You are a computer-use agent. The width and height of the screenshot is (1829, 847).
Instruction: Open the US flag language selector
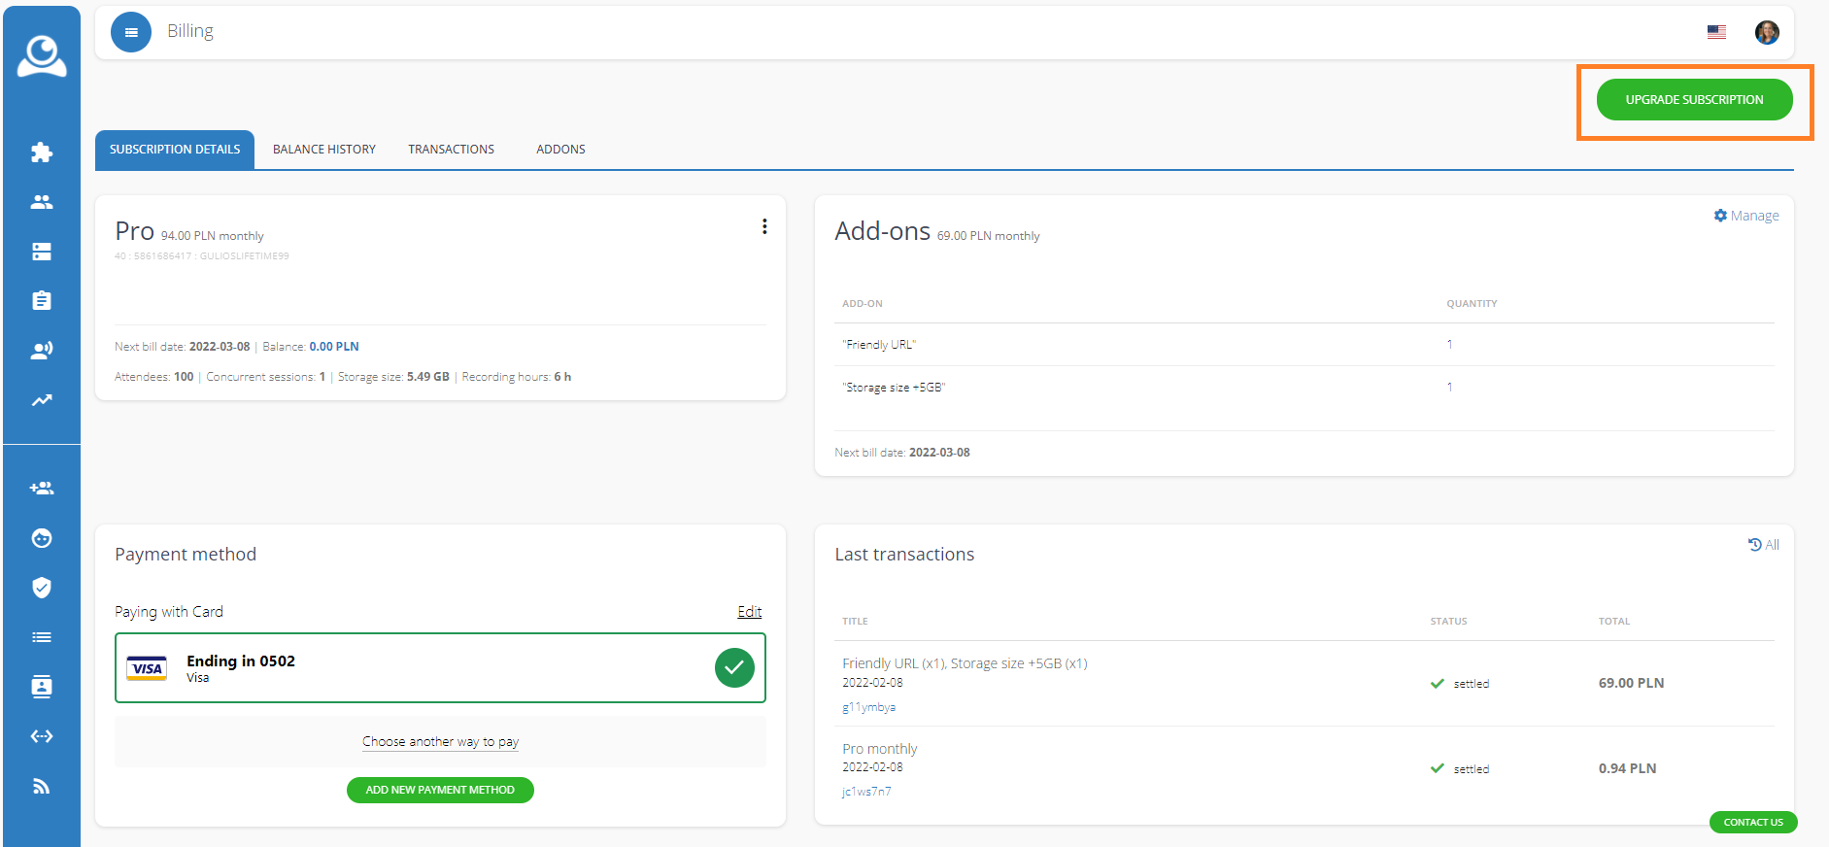tap(1716, 32)
